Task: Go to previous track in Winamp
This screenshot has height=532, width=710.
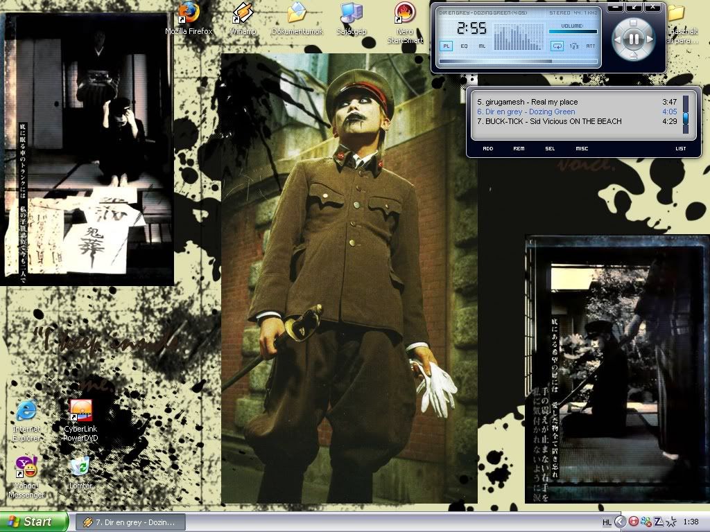Action: tap(616, 39)
